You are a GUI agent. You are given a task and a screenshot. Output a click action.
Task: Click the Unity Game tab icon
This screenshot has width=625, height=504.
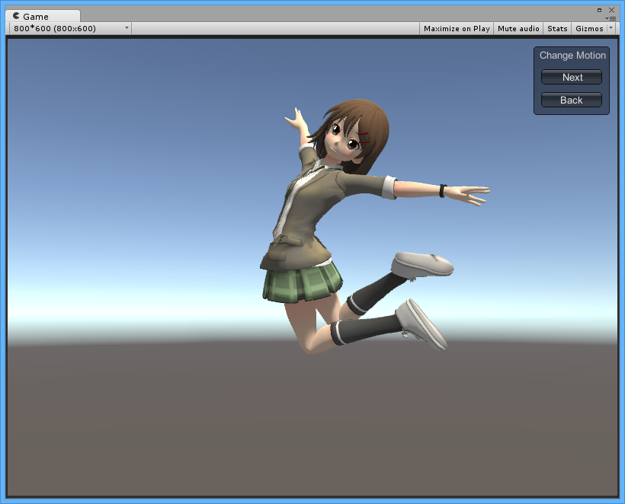click(16, 16)
